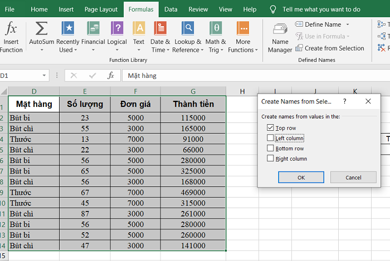Open Lookup & Reference functions icon
This screenshot has width=390, height=261.
tap(188, 28)
